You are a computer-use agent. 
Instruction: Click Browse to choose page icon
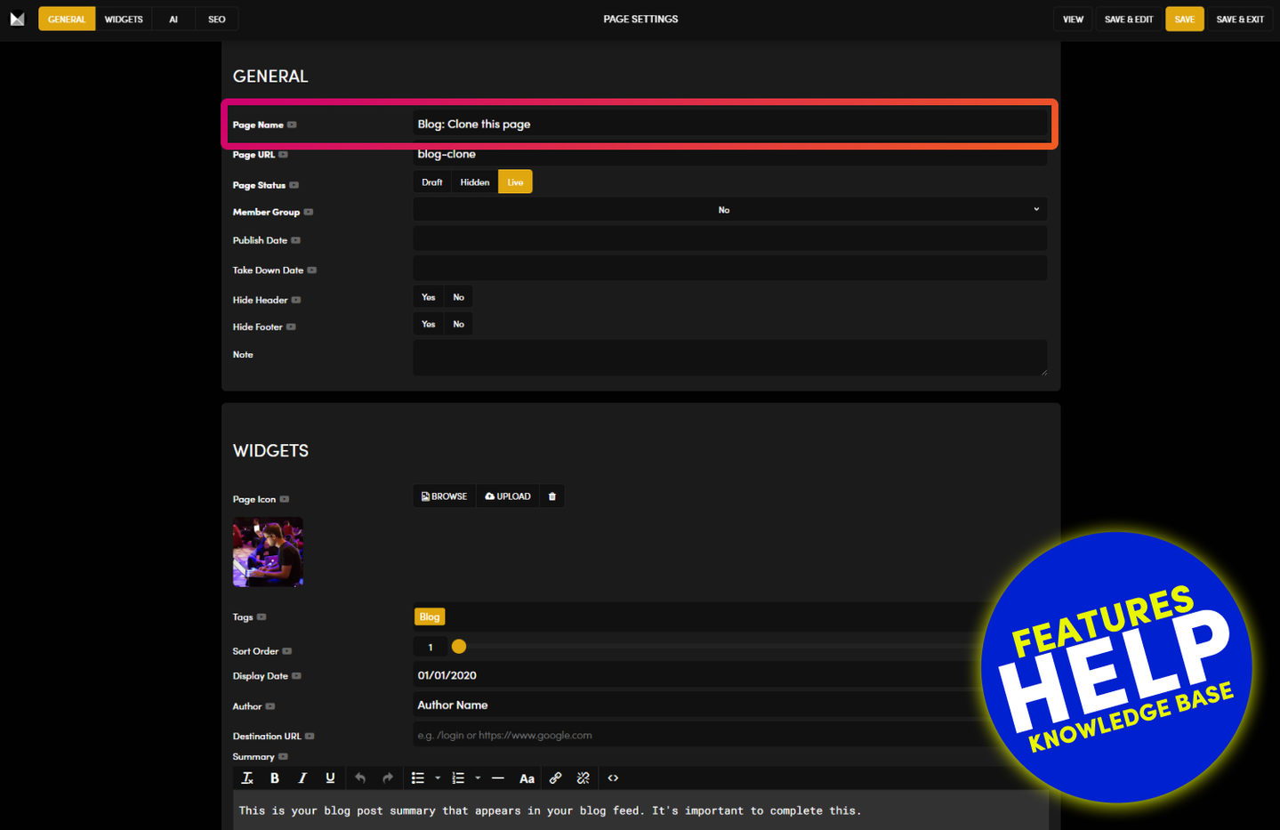[x=444, y=496]
